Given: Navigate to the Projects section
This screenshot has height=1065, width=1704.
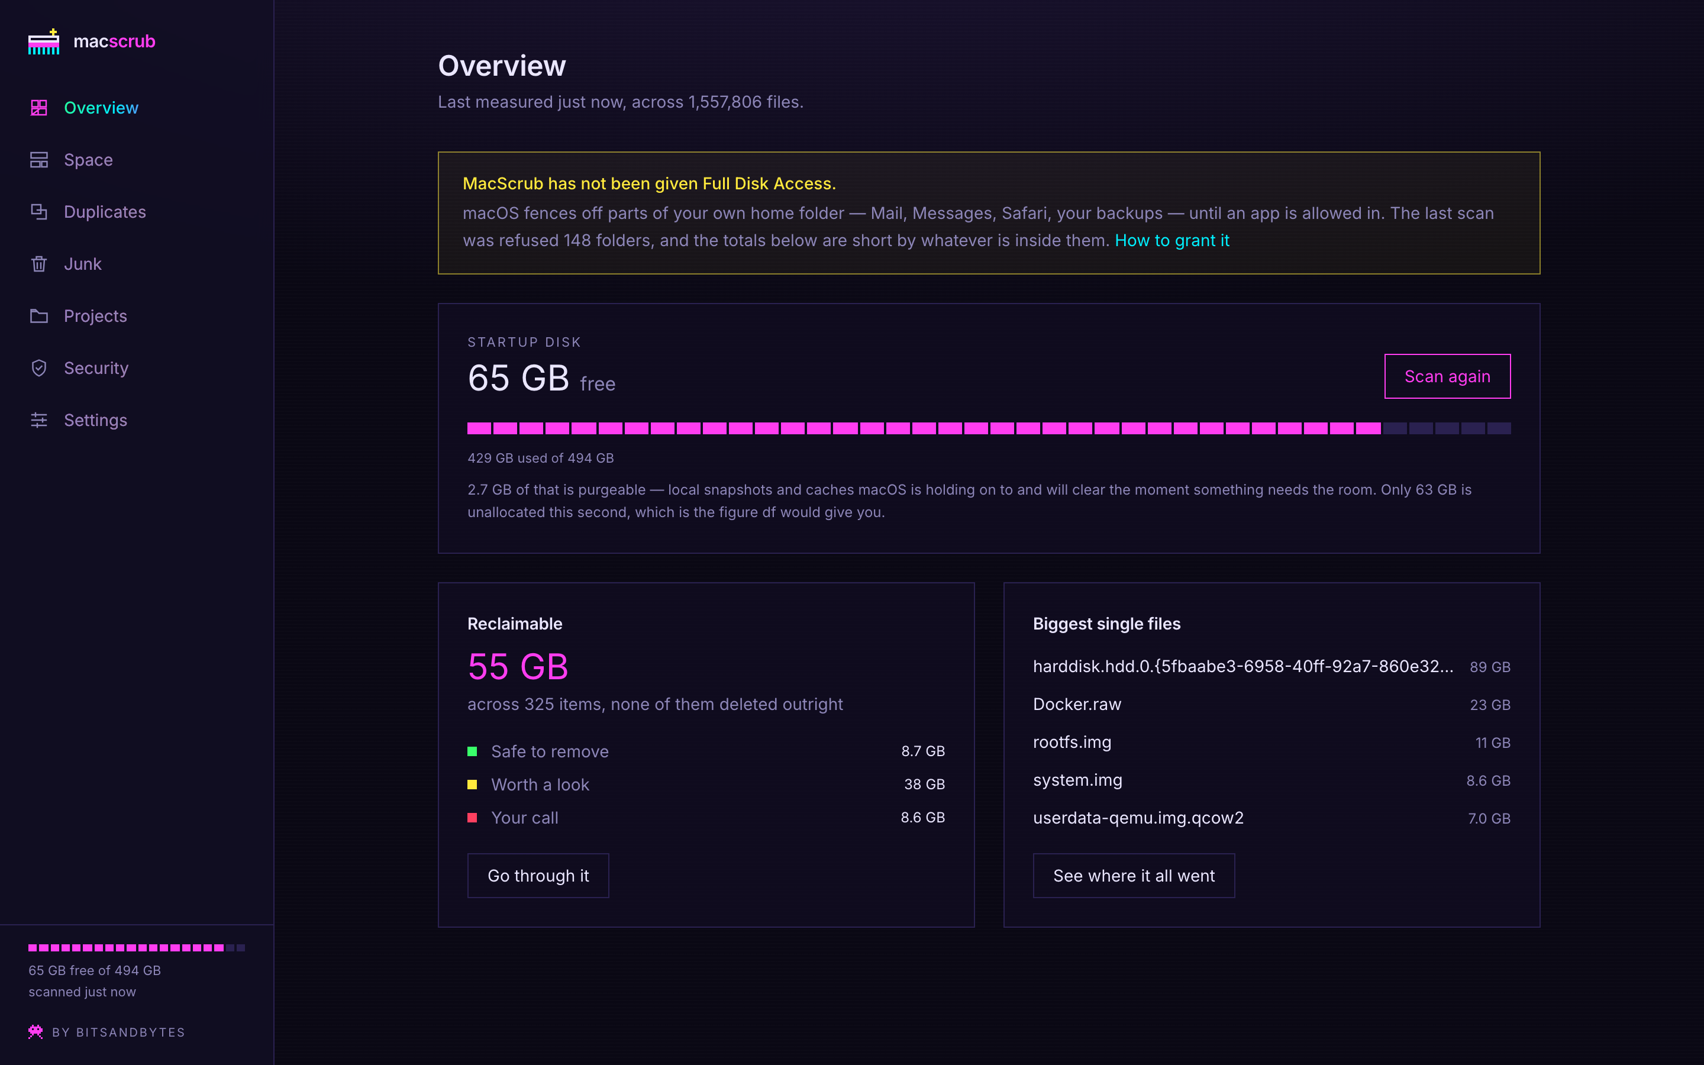Looking at the screenshot, I should click(95, 317).
